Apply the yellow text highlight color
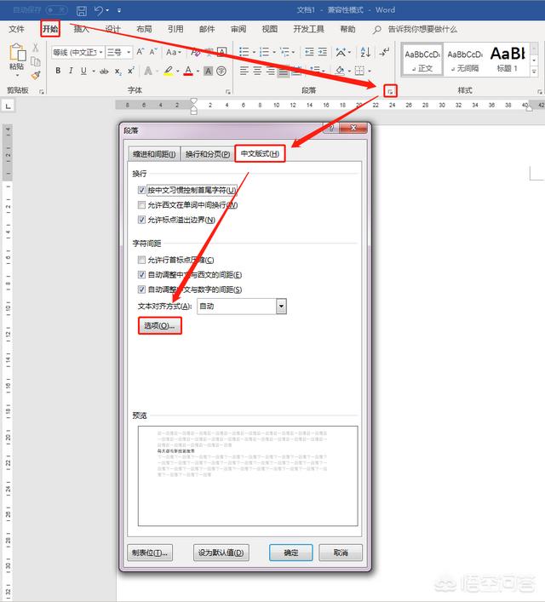The width and height of the screenshot is (545, 602). click(169, 71)
